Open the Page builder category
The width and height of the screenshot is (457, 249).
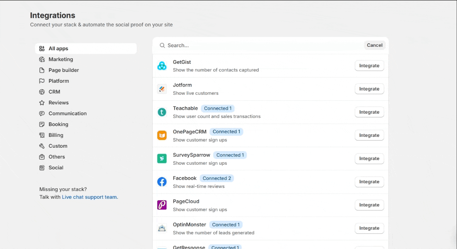point(63,70)
